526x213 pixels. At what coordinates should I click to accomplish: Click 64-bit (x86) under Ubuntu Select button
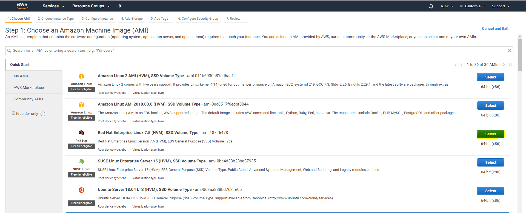[x=490, y=200]
